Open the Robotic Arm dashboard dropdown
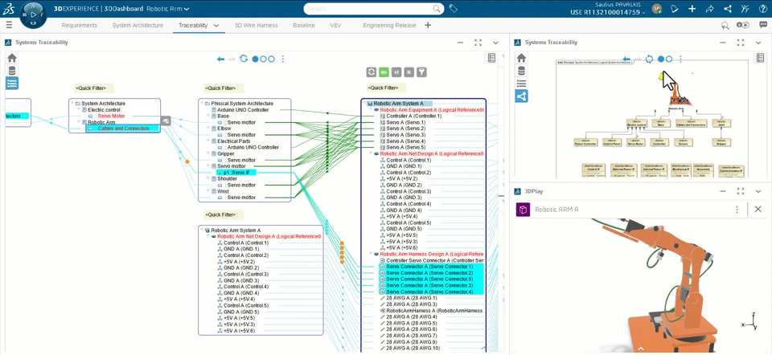This screenshot has width=772, height=355. point(186,9)
